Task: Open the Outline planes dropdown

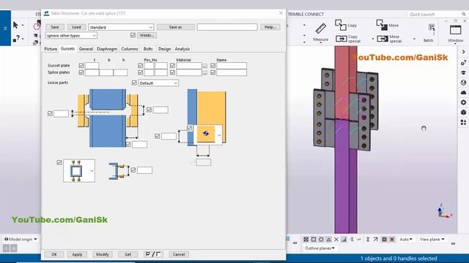Action: (x=320, y=248)
